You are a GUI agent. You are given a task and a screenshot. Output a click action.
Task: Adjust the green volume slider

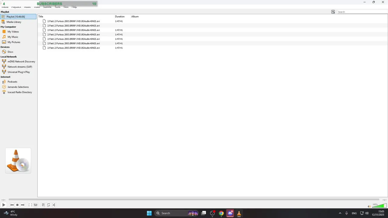tap(379, 206)
